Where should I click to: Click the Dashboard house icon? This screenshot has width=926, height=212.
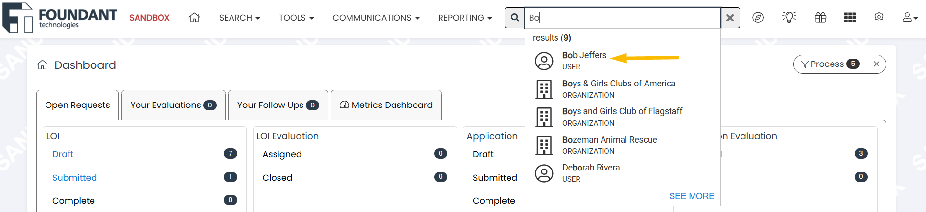click(43, 65)
